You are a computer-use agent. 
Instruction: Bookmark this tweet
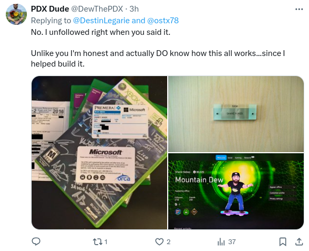coord(283,241)
